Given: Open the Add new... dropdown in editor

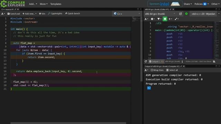Looking at the screenshot, I should [x=29, y=14].
